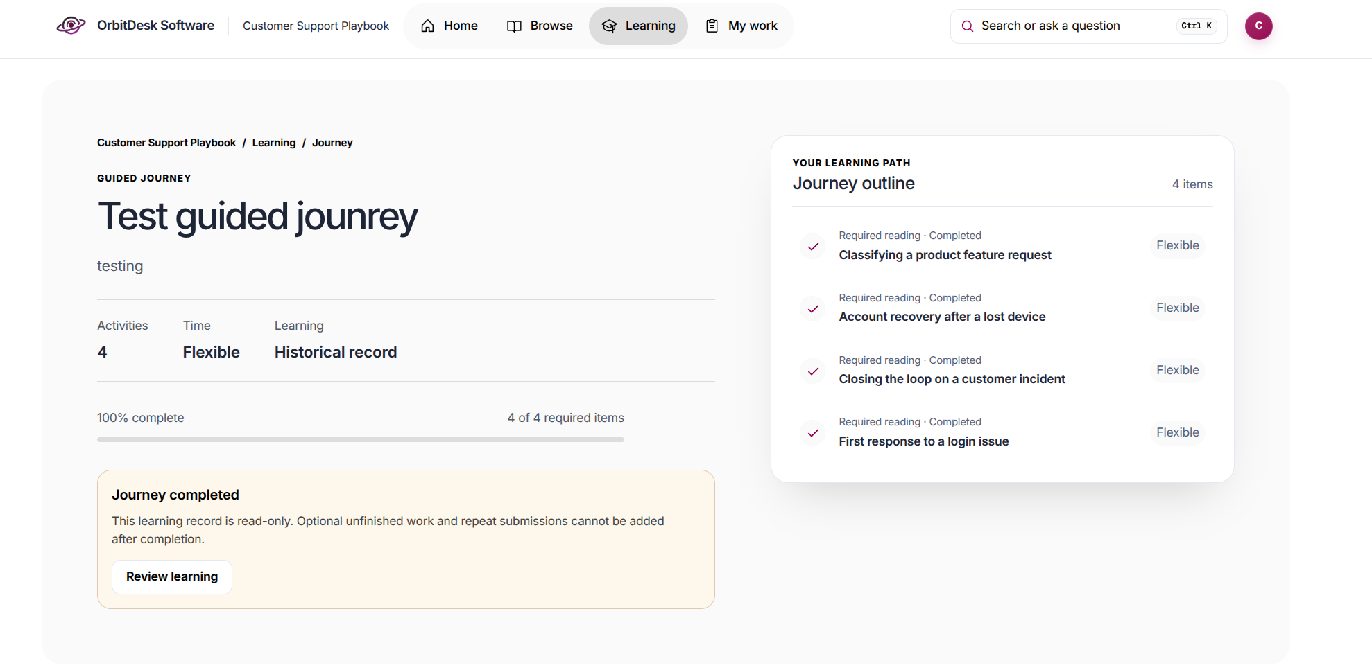Viewport: 1372px width, 670px height.
Task: Open Customer Support Playbook breadcrumb link
Action: coord(166,143)
